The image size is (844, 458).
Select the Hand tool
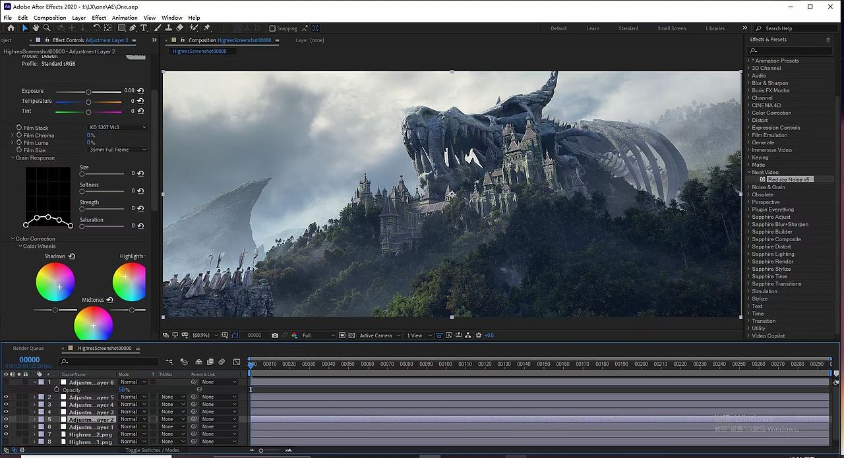click(x=36, y=28)
